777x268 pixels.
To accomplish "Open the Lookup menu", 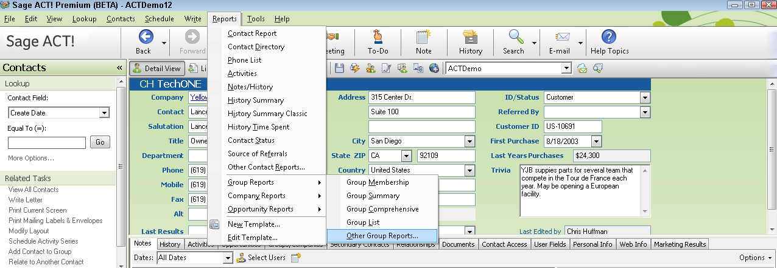I will click(84, 19).
